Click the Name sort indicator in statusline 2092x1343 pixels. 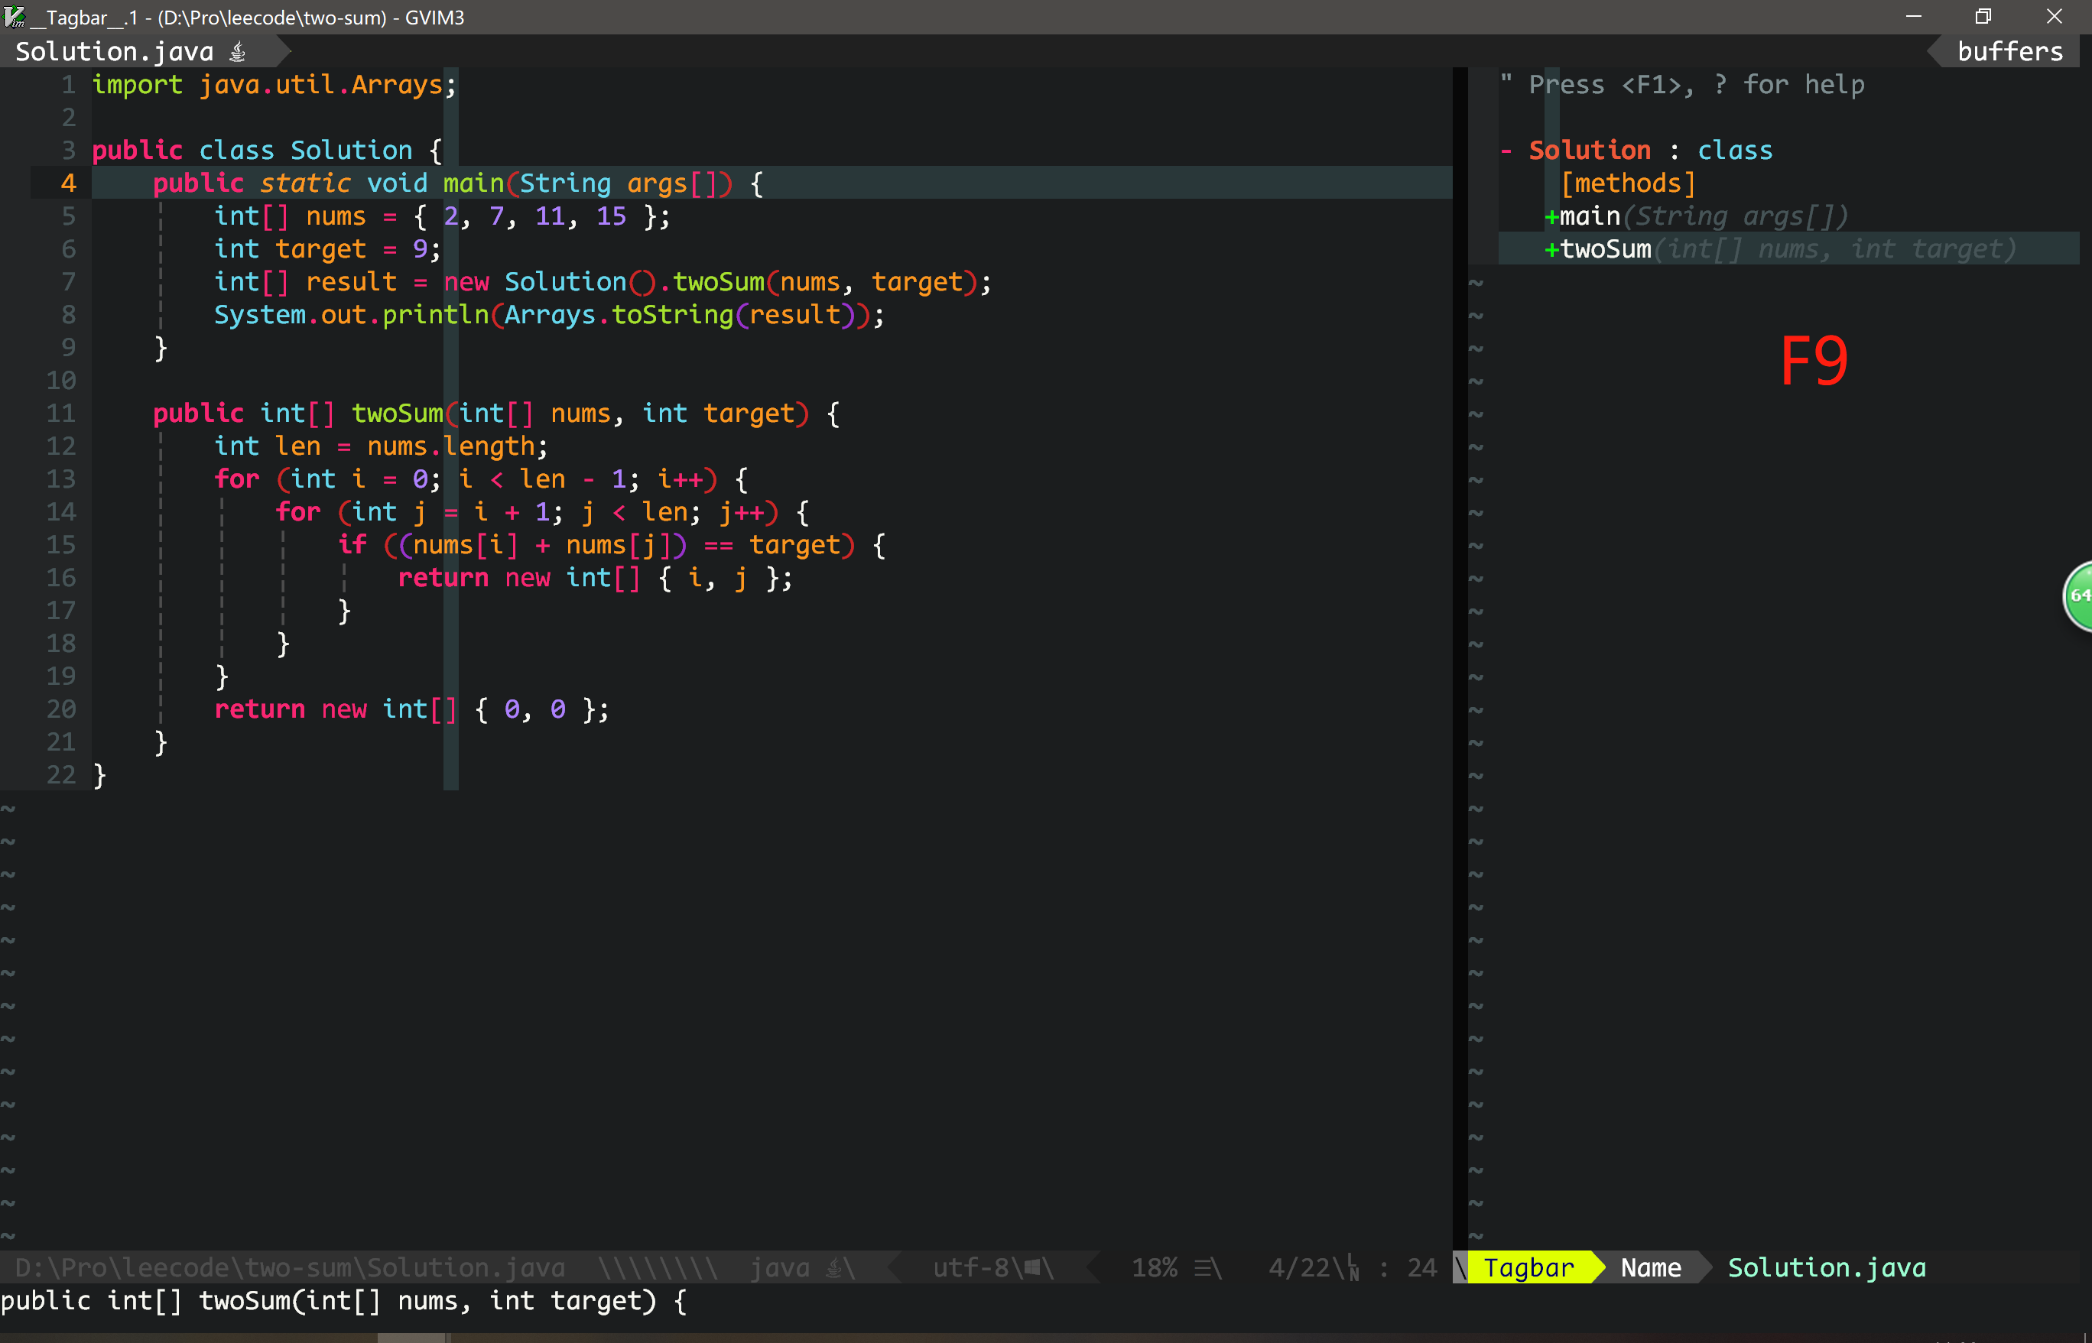[1651, 1267]
